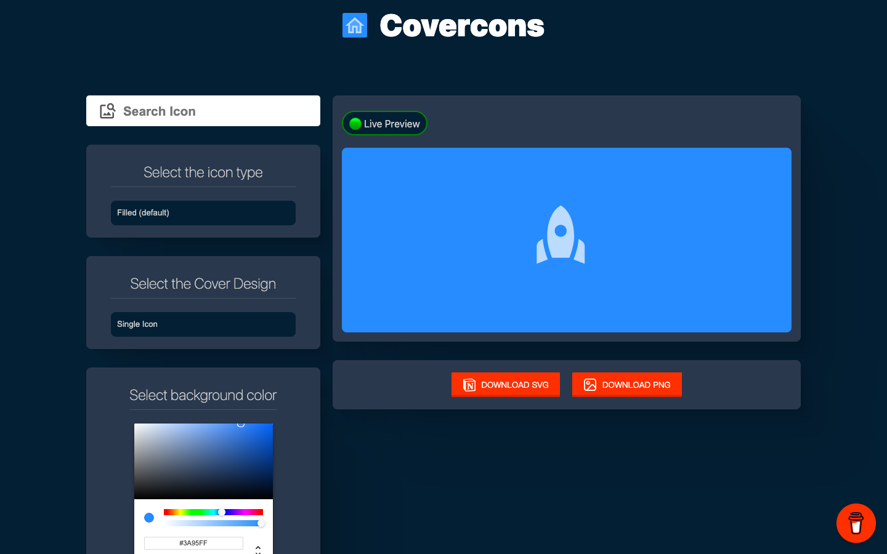Click the alpha transparency slider handle
Image resolution: width=887 pixels, height=554 pixels.
pyautogui.click(x=261, y=523)
